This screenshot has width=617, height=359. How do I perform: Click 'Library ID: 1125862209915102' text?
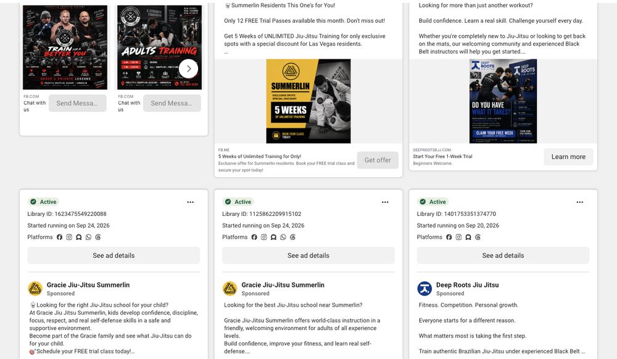click(262, 214)
